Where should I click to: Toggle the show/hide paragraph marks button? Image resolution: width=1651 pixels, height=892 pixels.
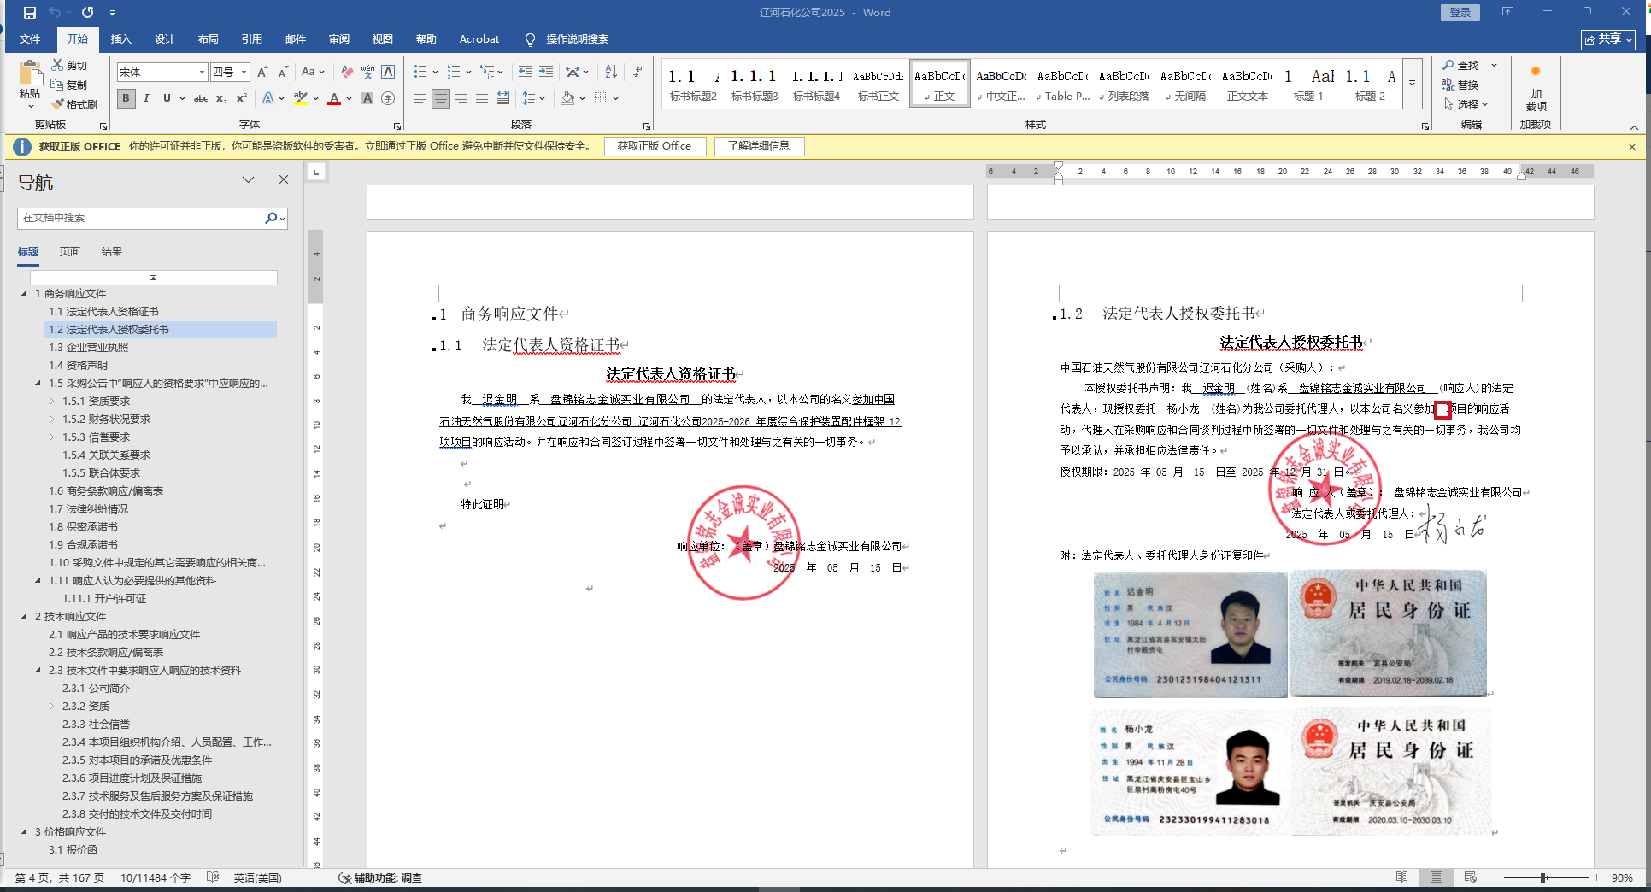[638, 72]
